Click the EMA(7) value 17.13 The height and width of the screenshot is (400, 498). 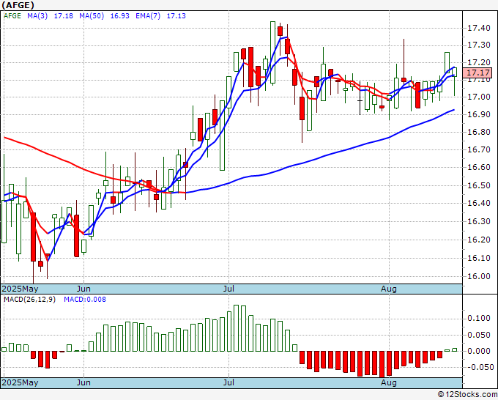tap(176, 16)
